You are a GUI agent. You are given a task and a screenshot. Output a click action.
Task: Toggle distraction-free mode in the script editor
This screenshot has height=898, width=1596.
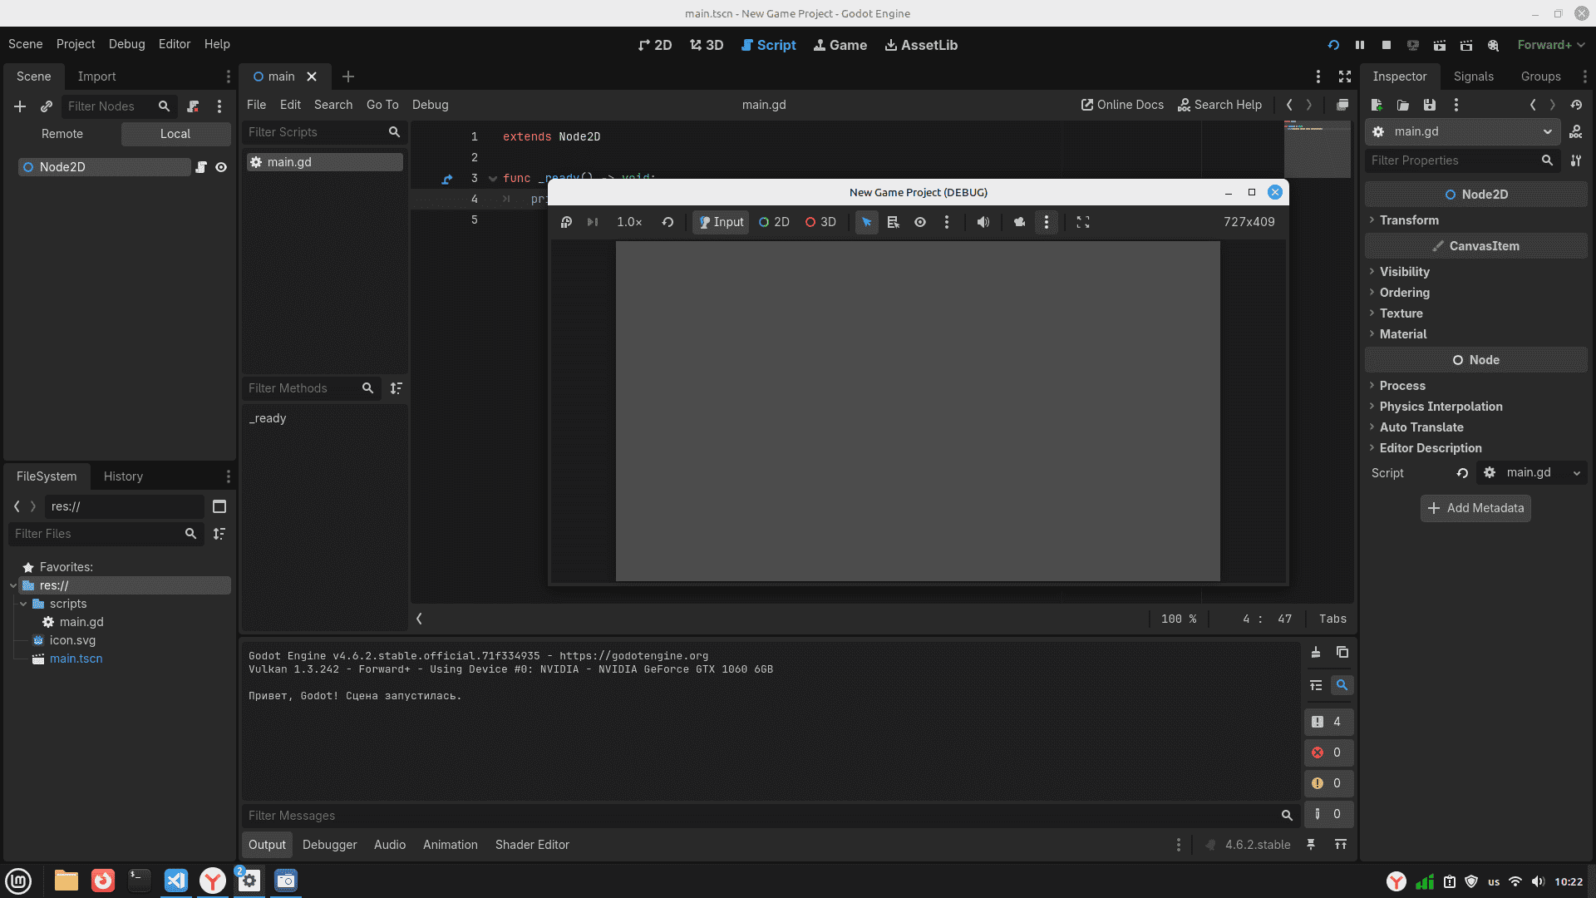(x=1345, y=76)
